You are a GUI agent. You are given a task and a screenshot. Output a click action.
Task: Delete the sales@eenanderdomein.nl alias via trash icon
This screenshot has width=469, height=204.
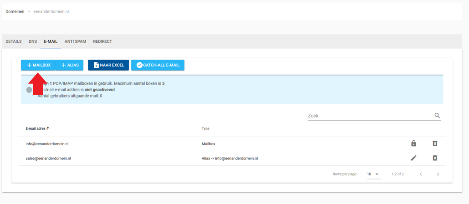[435, 158]
